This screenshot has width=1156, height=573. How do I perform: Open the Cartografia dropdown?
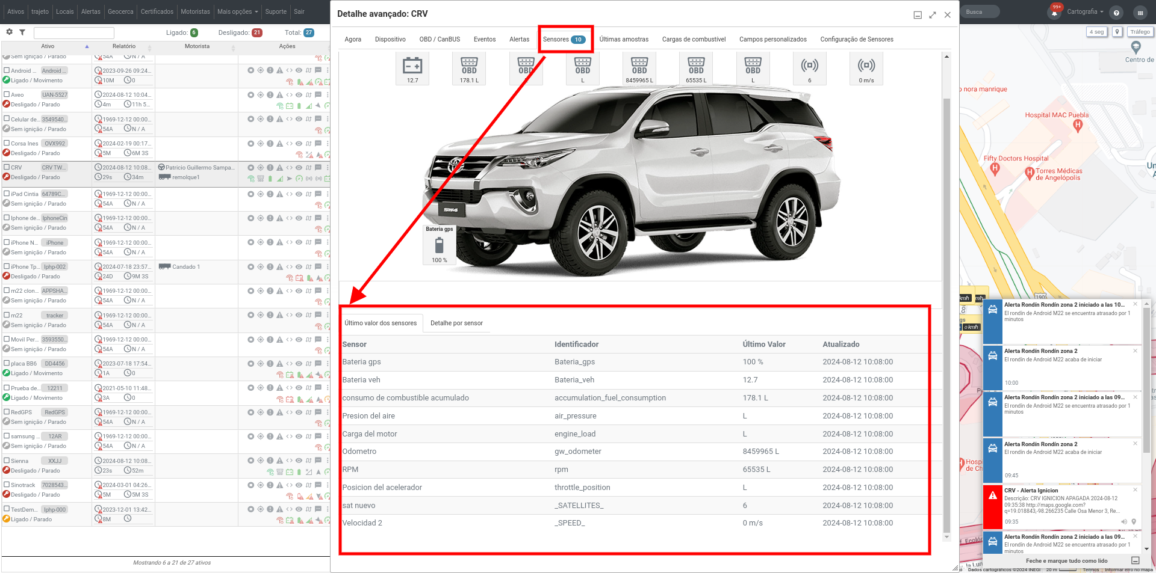1085,11
